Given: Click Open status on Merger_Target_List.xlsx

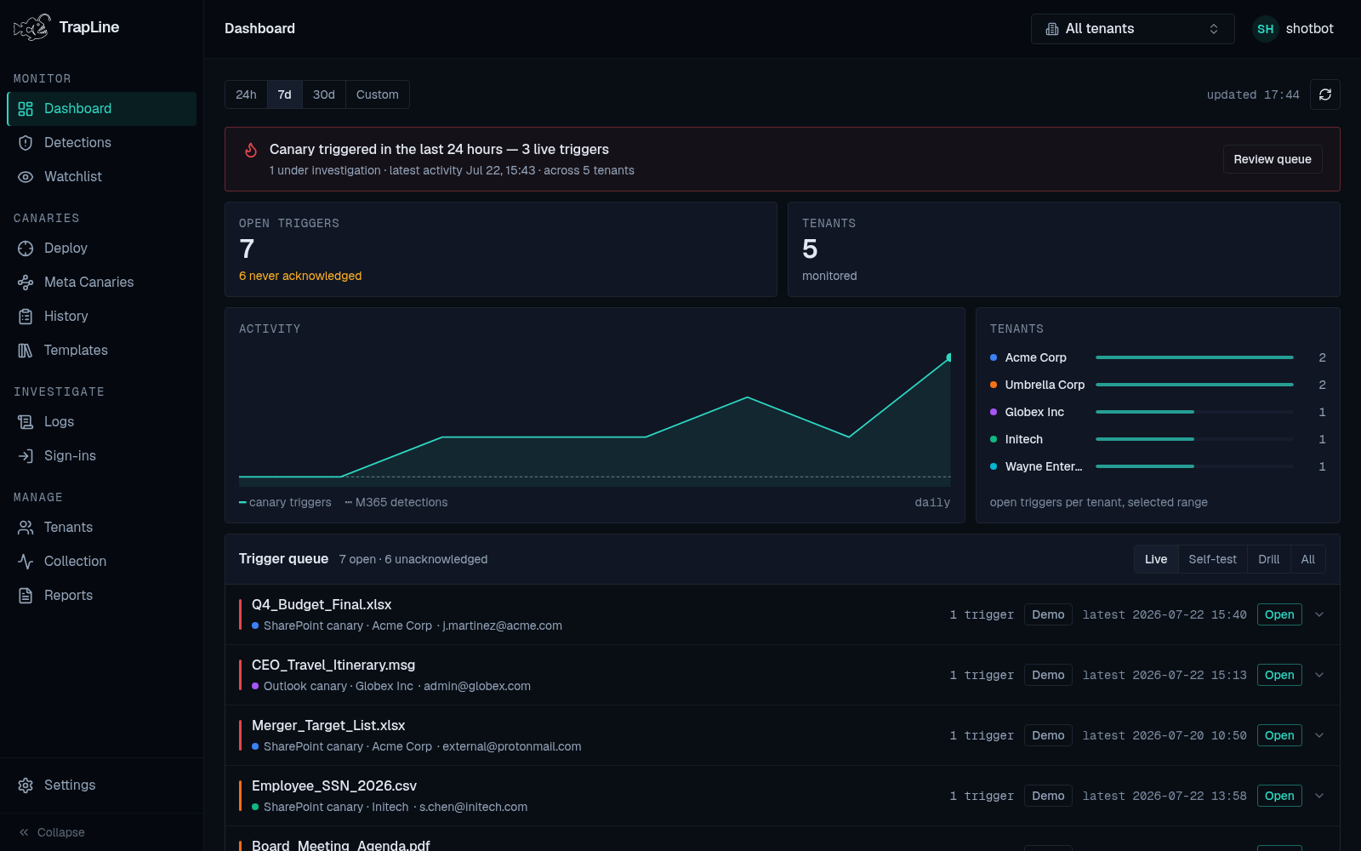Looking at the screenshot, I should click(x=1279, y=735).
